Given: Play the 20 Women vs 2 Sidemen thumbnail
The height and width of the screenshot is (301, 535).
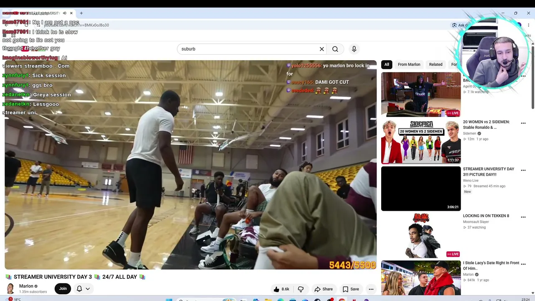Looking at the screenshot, I should pyautogui.click(x=421, y=141).
